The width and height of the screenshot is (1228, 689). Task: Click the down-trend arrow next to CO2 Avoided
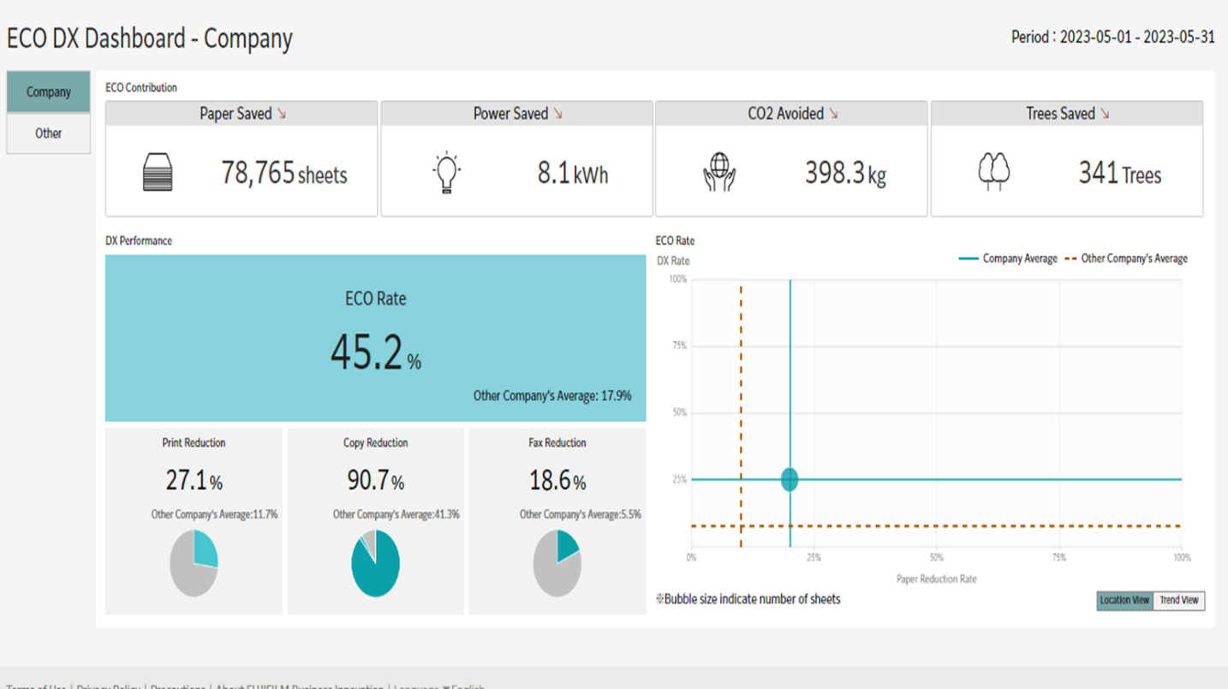[833, 114]
